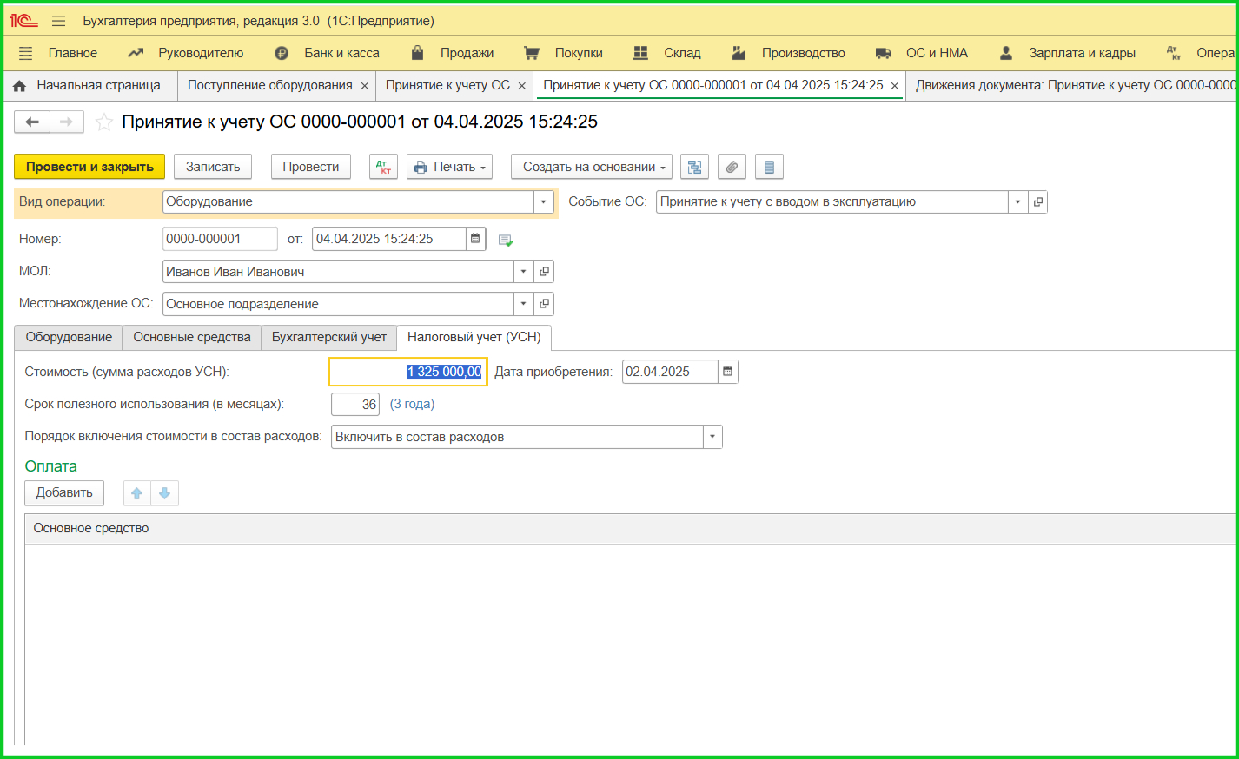1239x759 pixels.
Task: Move payment row up with blue arrow
Action: click(136, 493)
